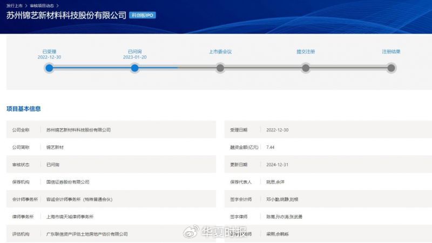Image resolution: width=432 pixels, height=243 pixels.
Task: Click the 科创板IPO badge
Action: pyautogui.click(x=143, y=15)
